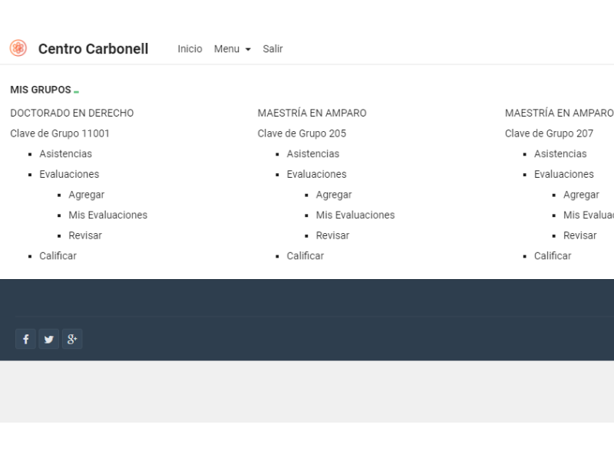Select Agregar for Grupo 11001 evaluations
The height and width of the screenshot is (460, 614).
[86, 195]
